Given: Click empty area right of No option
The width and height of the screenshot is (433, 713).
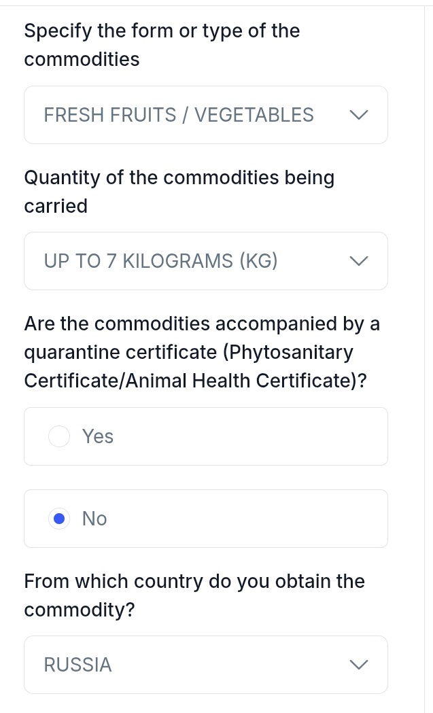Looking at the screenshot, I should pyautogui.click(x=258, y=519).
